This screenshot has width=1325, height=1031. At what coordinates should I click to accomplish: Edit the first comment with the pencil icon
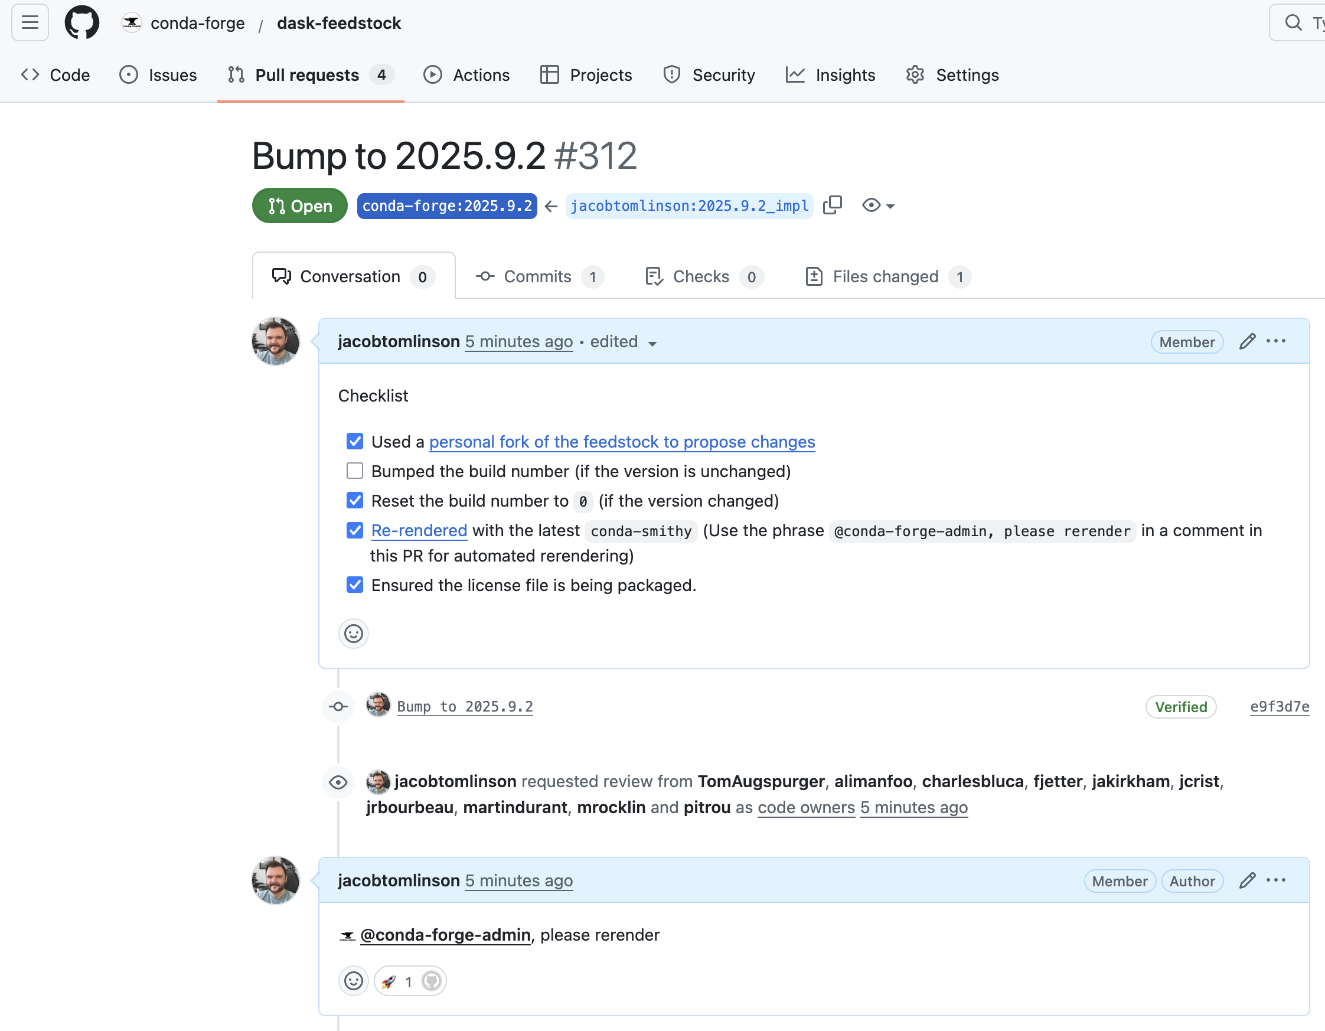coord(1246,341)
